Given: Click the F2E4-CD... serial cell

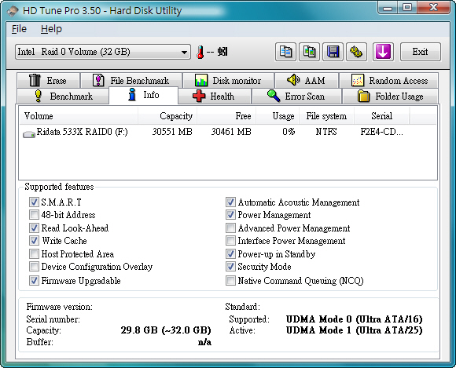Looking at the screenshot, I should coord(381,132).
